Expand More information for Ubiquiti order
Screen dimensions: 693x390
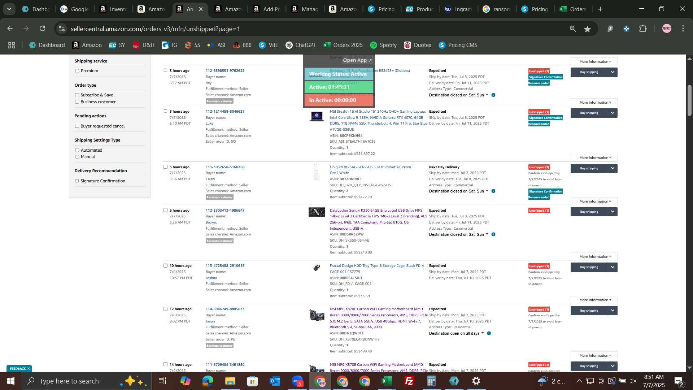click(594, 201)
